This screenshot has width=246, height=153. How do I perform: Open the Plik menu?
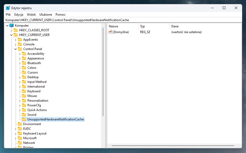point(8,15)
